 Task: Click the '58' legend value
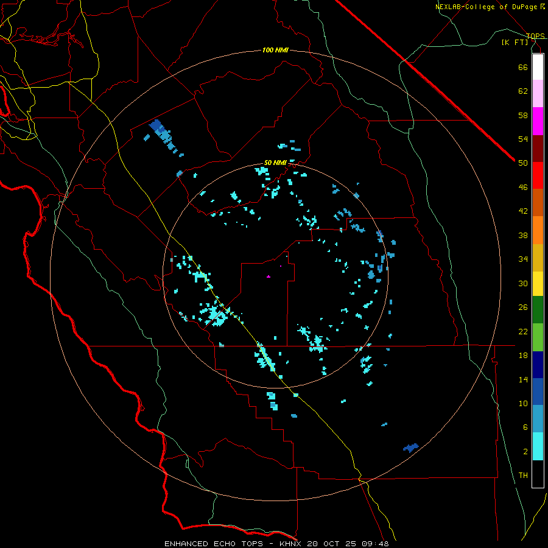point(523,115)
